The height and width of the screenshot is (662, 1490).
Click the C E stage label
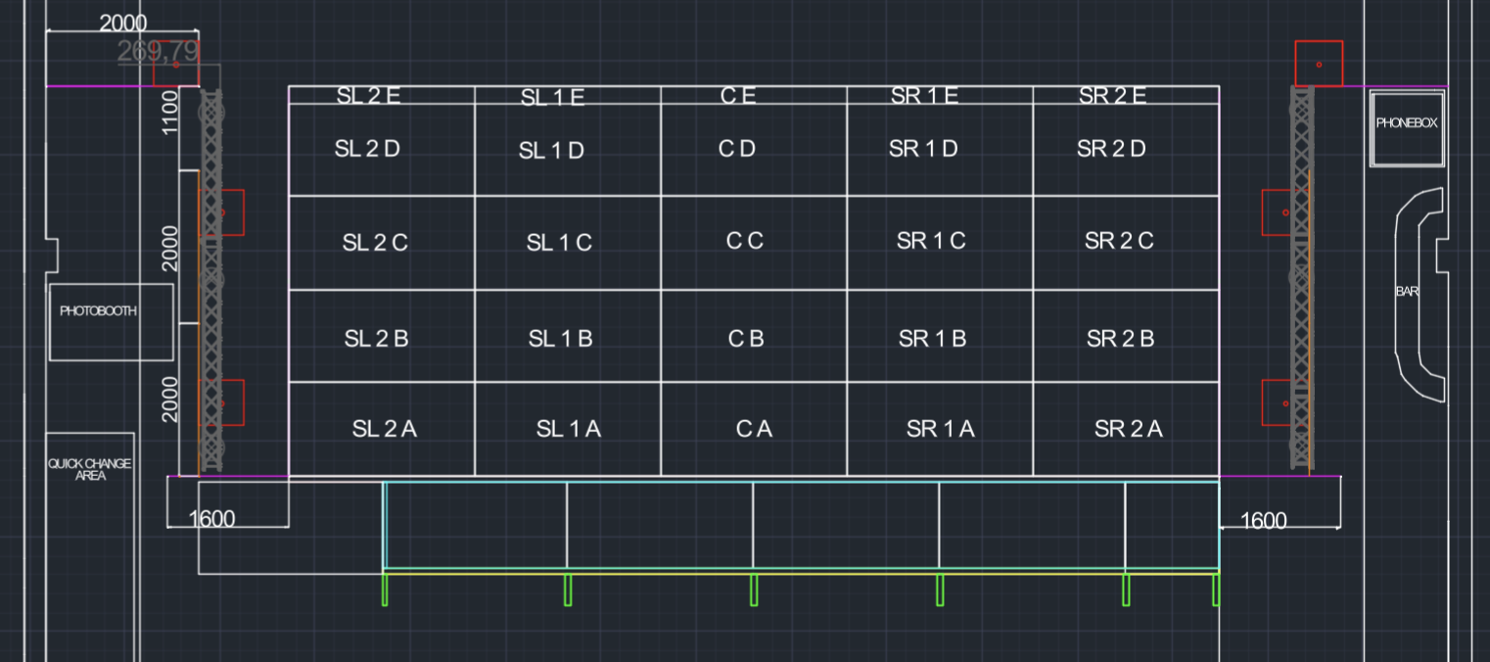click(737, 95)
